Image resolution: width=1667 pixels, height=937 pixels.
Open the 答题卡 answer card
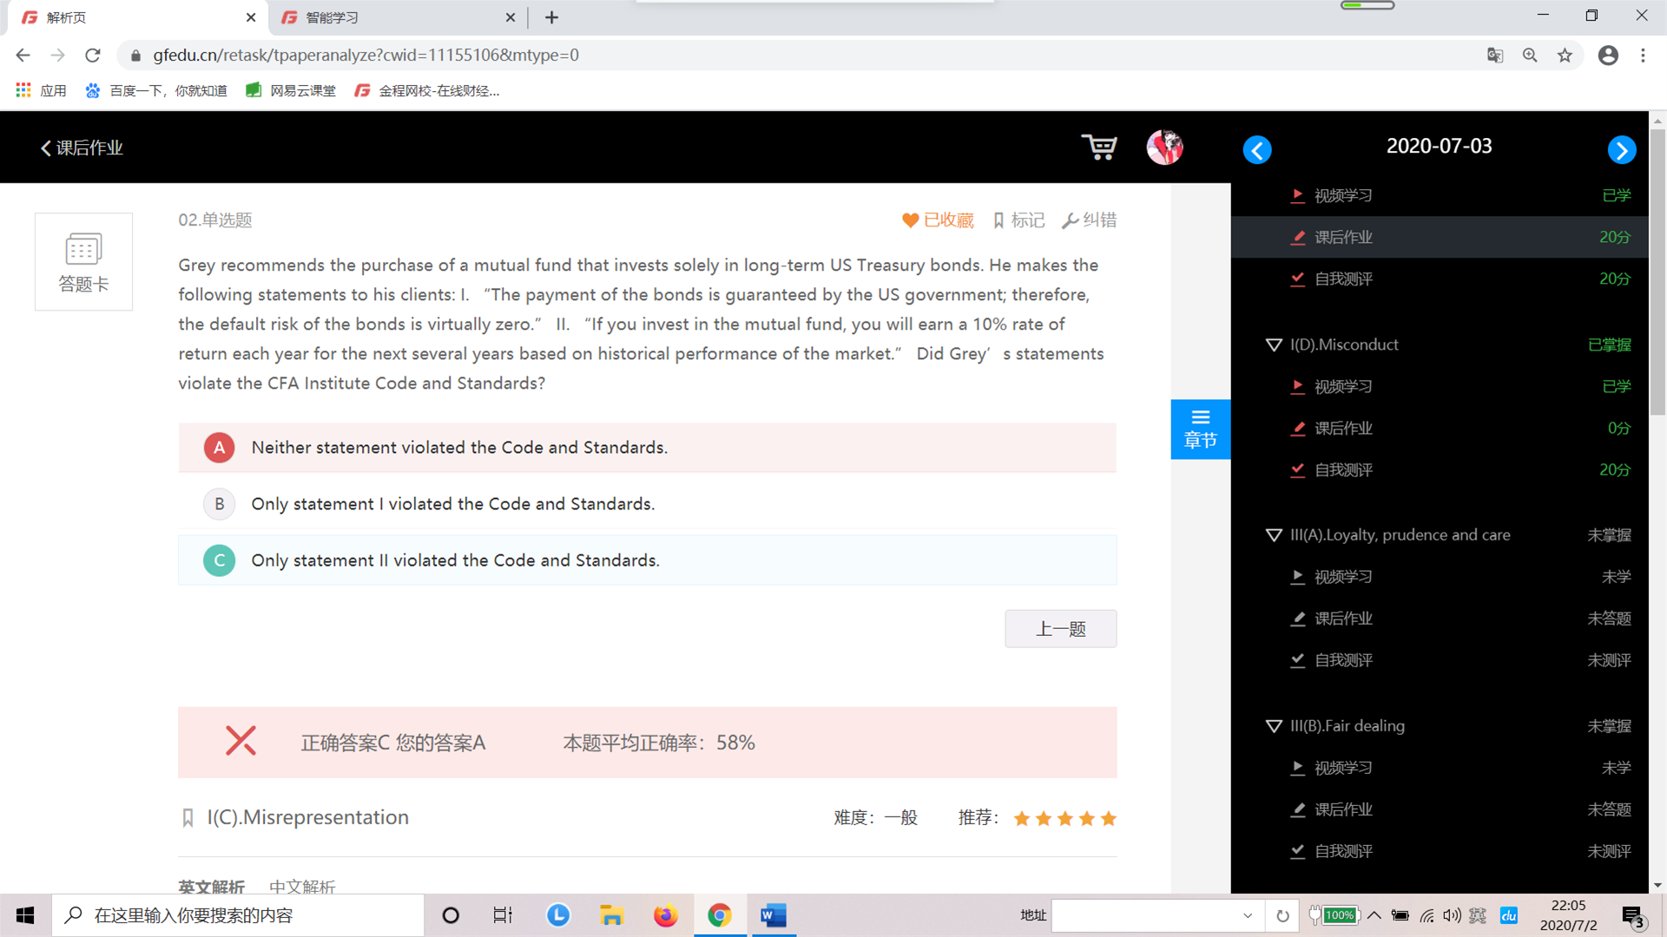(x=83, y=261)
